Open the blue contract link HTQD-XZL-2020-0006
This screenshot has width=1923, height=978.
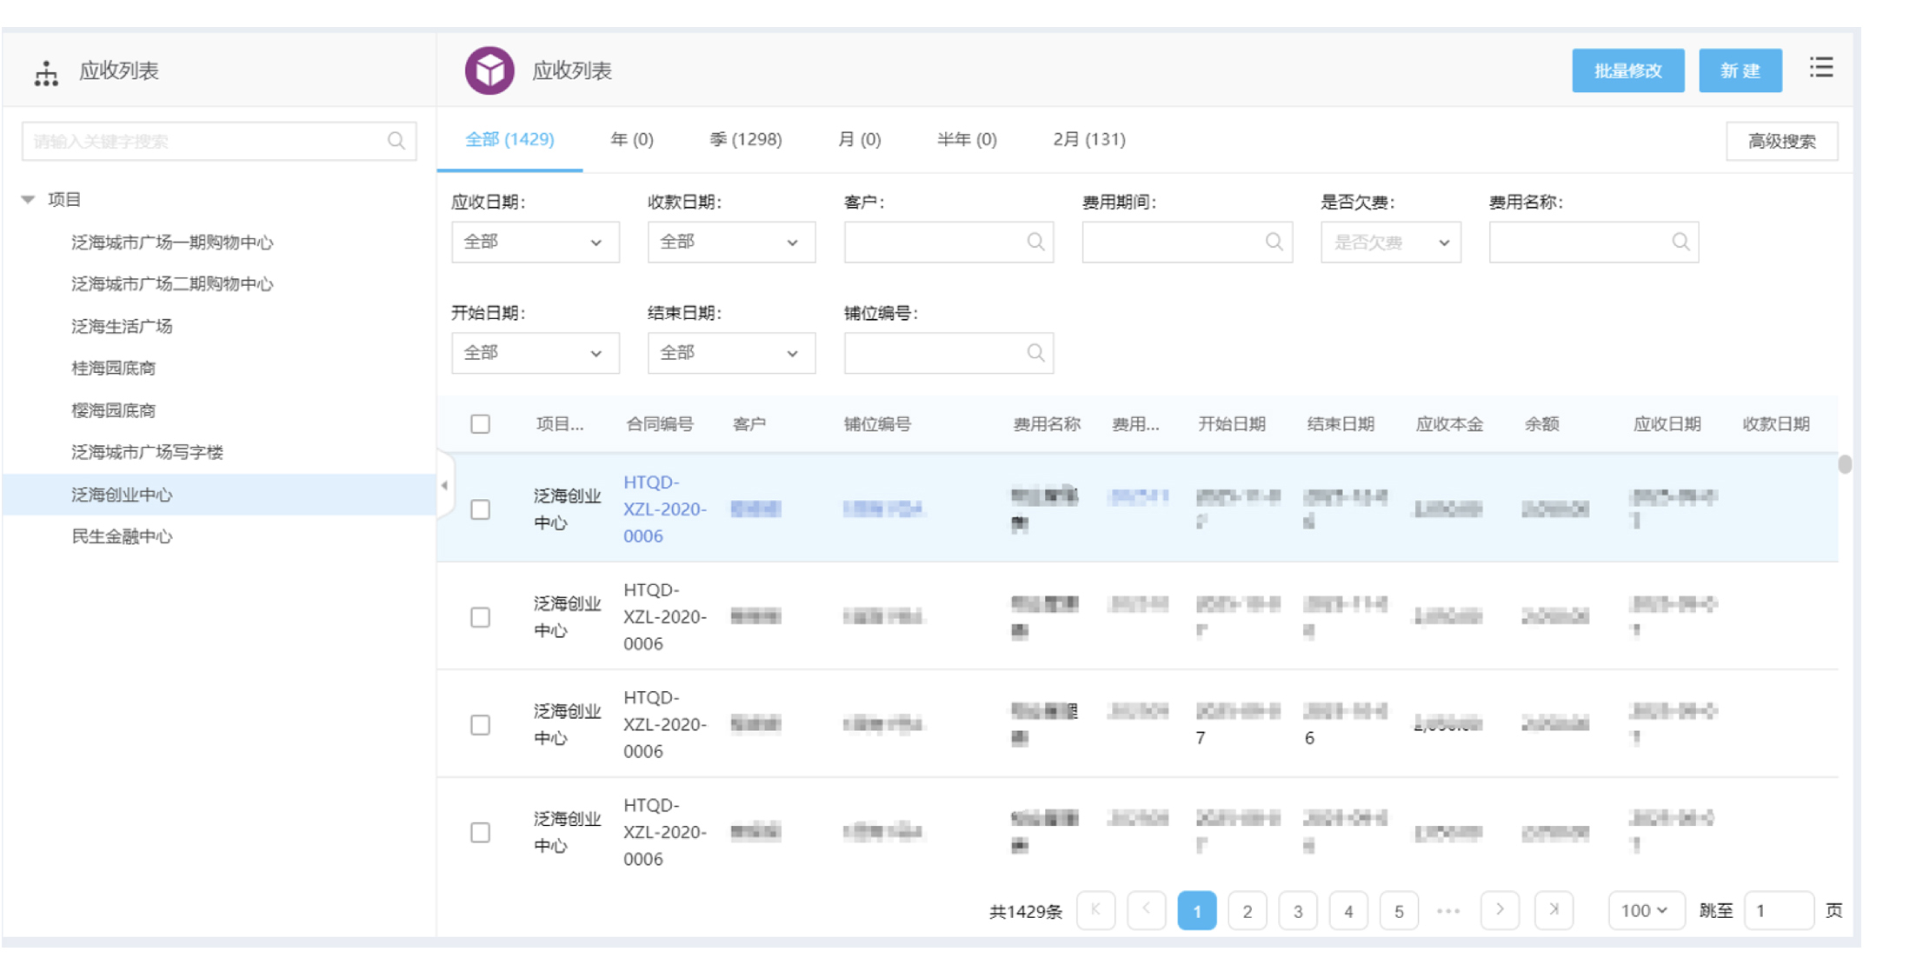[664, 509]
